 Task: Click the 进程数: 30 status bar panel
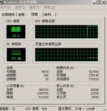tap(12, 109)
